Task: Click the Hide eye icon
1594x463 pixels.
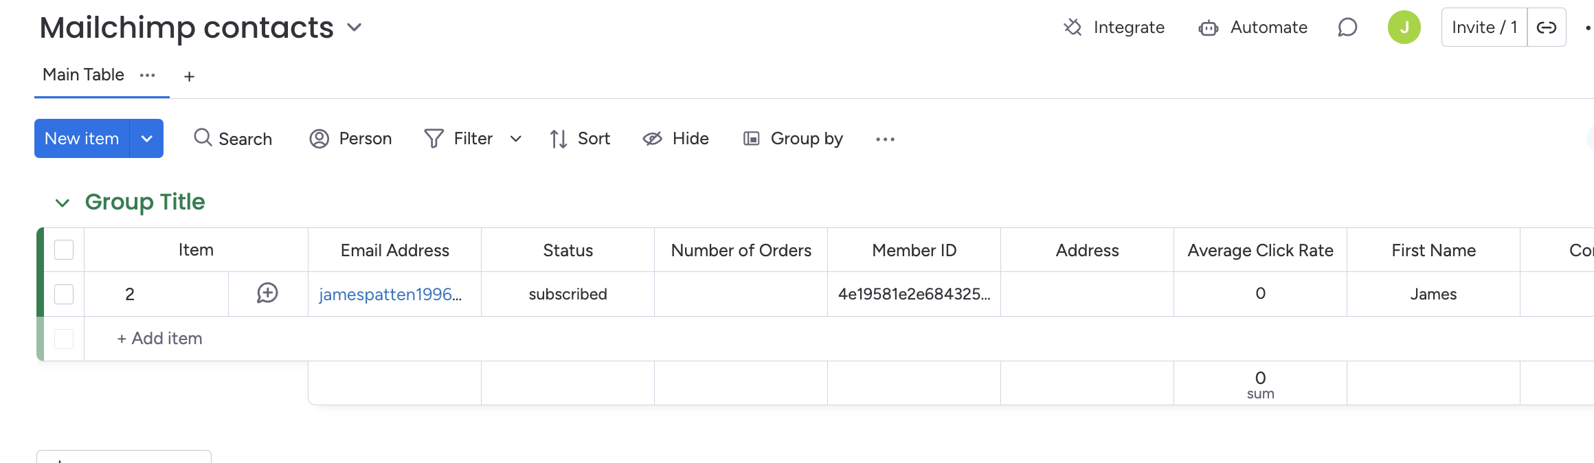Action: [652, 139]
